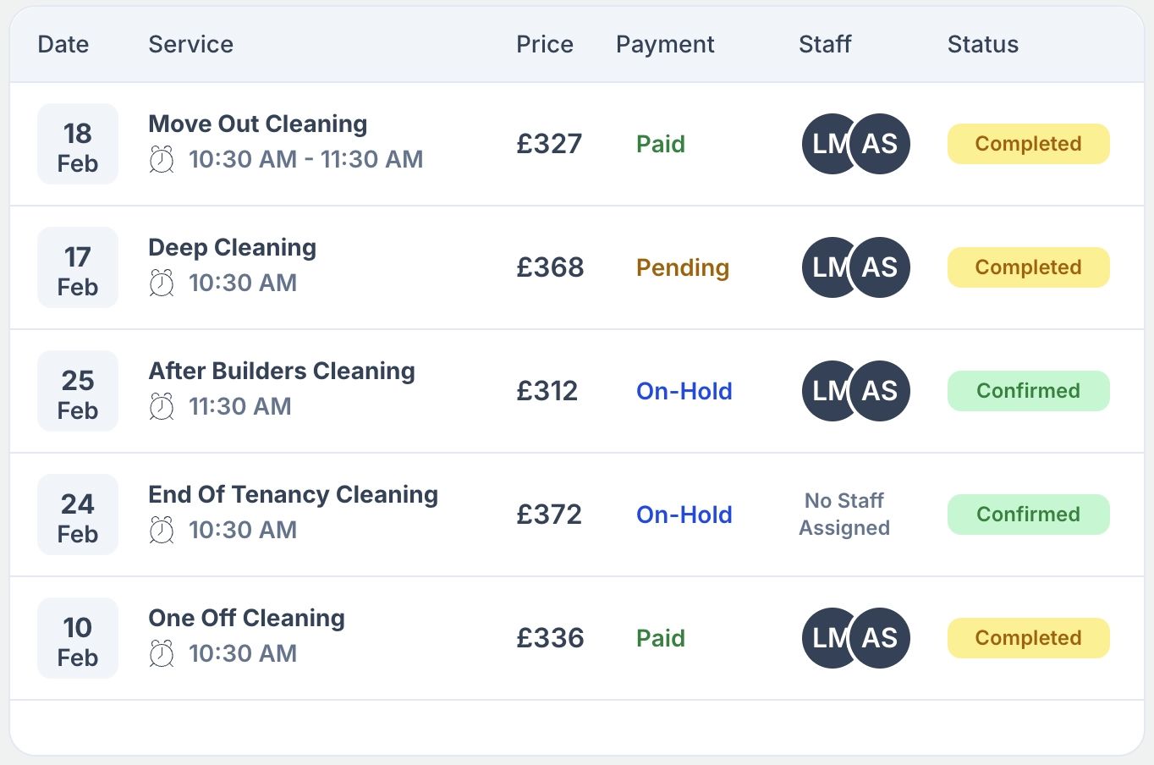Click Completed status badge for Move Out Cleaning
The height and width of the screenshot is (765, 1154).
tap(1028, 144)
